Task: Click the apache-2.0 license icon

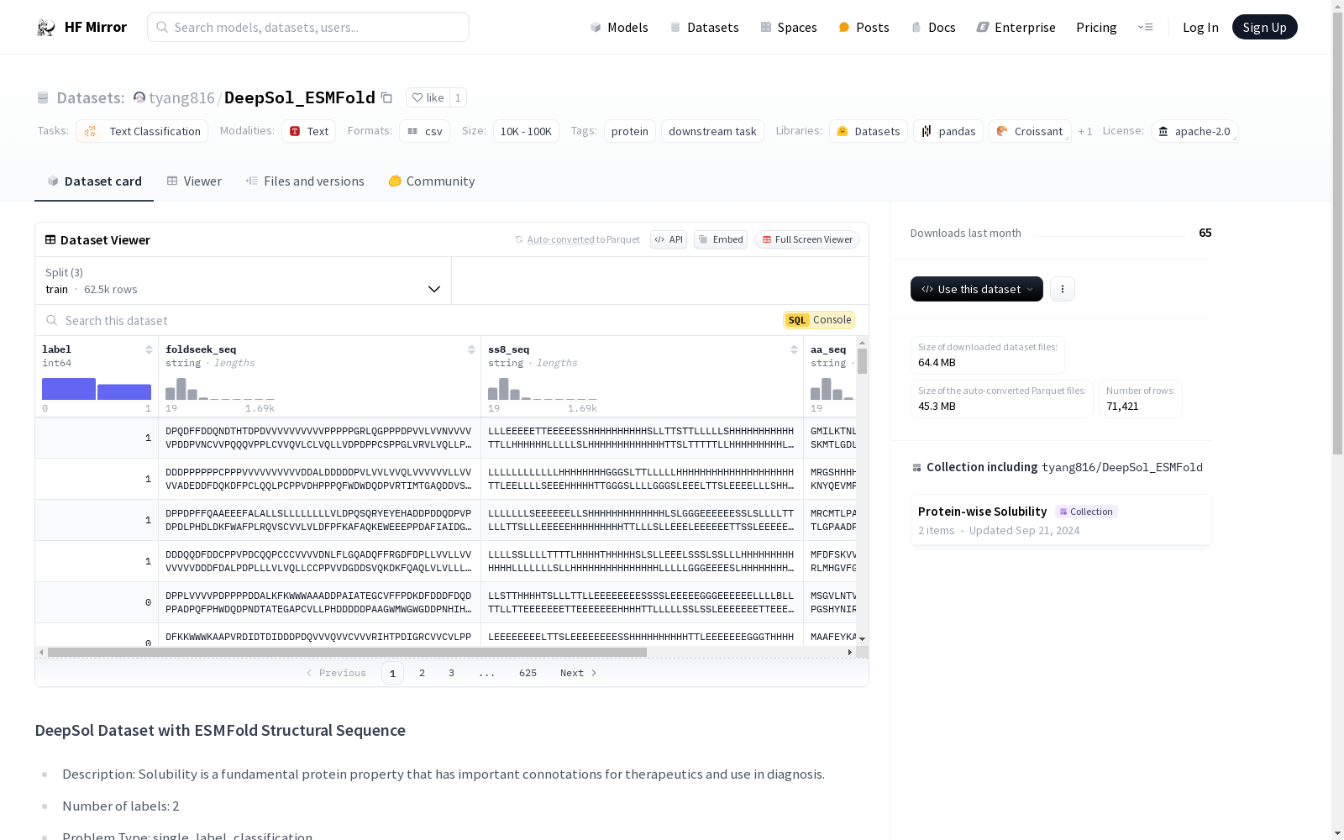Action: tap(1163, 131)
